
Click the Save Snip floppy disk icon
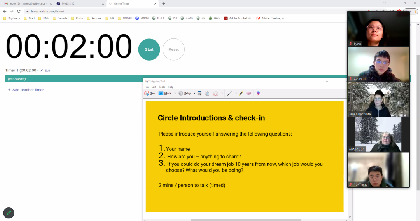pyautogui.click(x=199, y=93)
